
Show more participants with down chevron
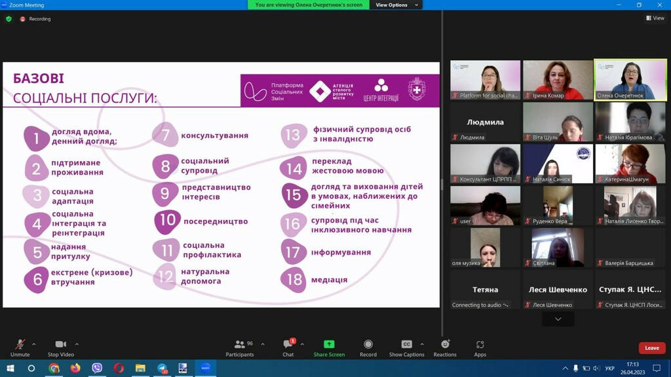[558, 319]
